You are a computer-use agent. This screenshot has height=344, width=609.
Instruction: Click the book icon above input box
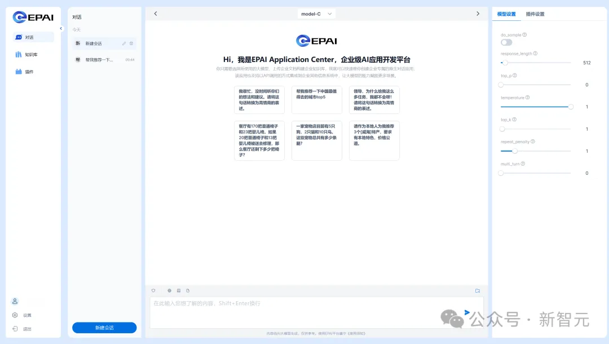(x=179, y=290)
